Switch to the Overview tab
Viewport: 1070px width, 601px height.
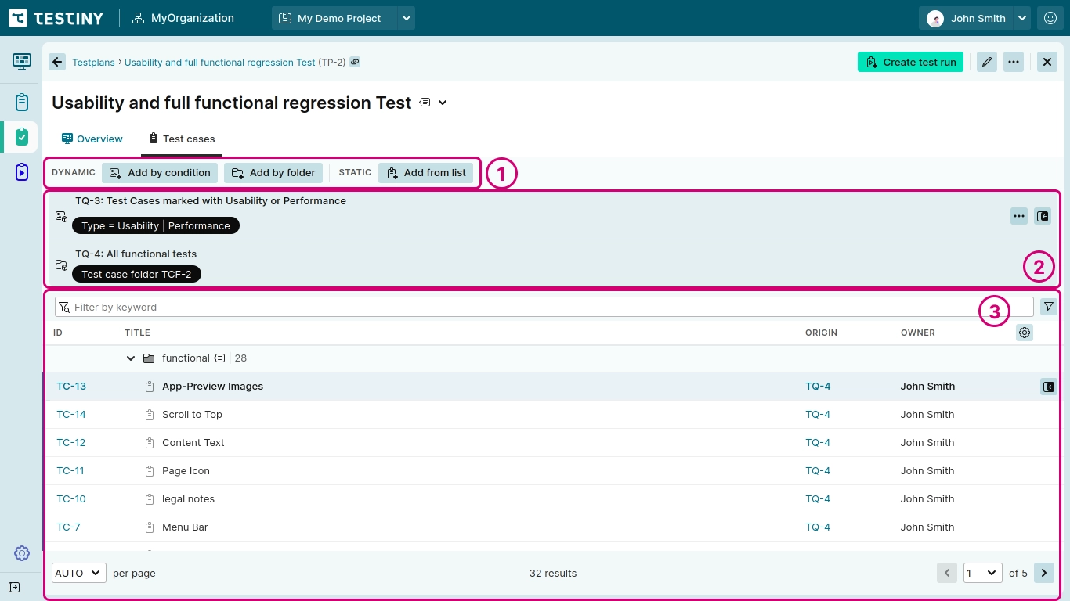point(92,139)
